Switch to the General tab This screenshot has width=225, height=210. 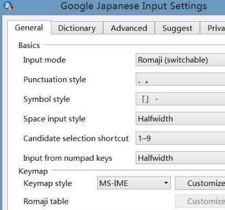point(29,28)
